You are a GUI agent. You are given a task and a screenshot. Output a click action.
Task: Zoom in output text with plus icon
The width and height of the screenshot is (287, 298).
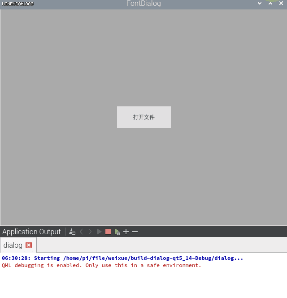[x=126, y=232]
